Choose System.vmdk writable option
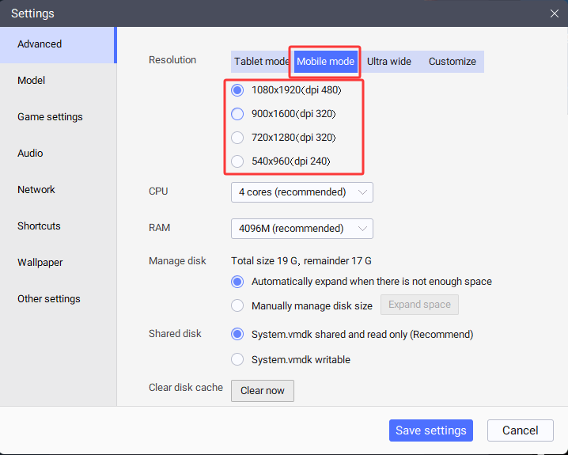The height and width of the screenshot is (455, 568). point(237,359)
